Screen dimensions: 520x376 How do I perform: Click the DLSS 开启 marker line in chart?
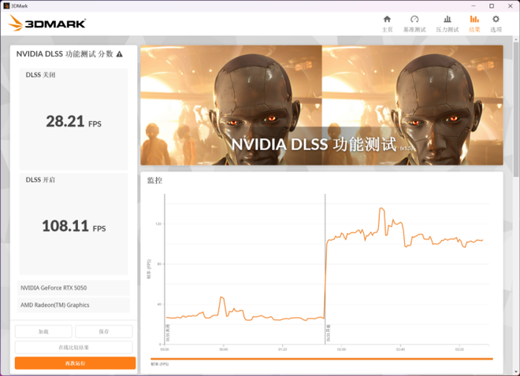[x=325, y=267]
